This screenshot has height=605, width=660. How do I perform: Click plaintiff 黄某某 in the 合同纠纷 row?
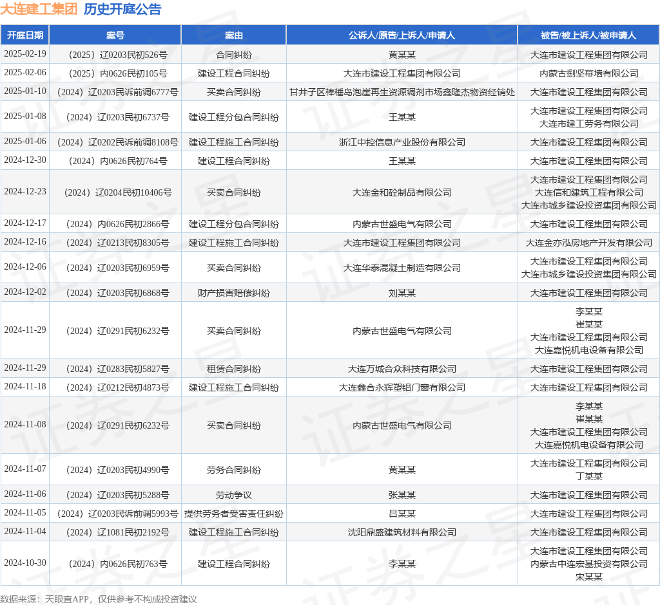(x=402, y=55)
